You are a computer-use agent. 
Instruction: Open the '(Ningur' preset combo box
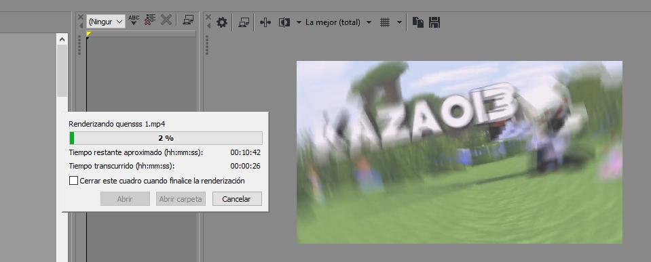pos(106,22)
